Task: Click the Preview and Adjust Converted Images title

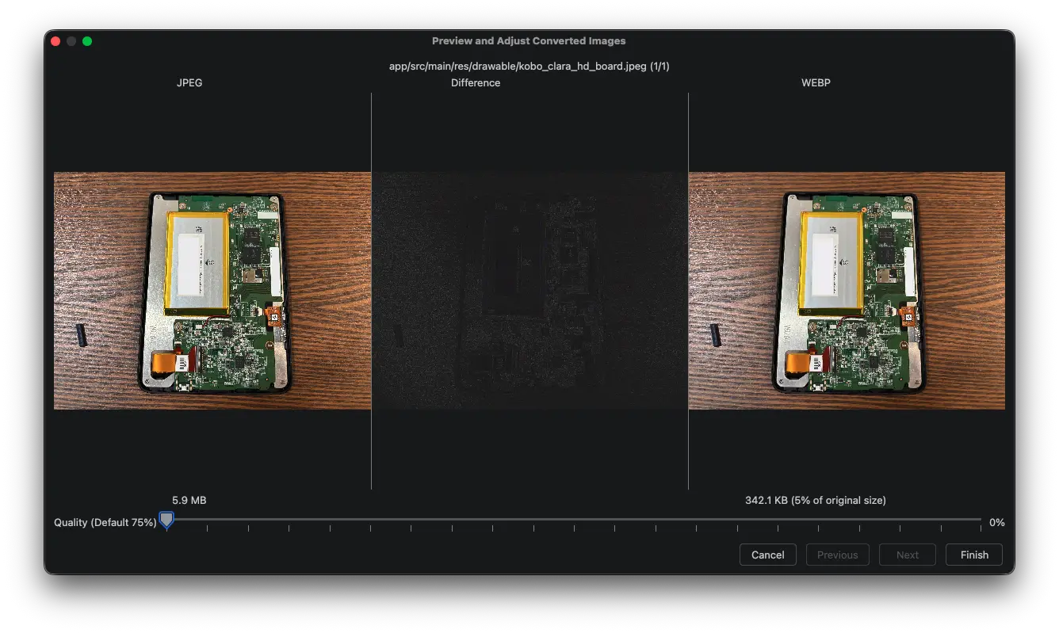Action: [529, 41]
